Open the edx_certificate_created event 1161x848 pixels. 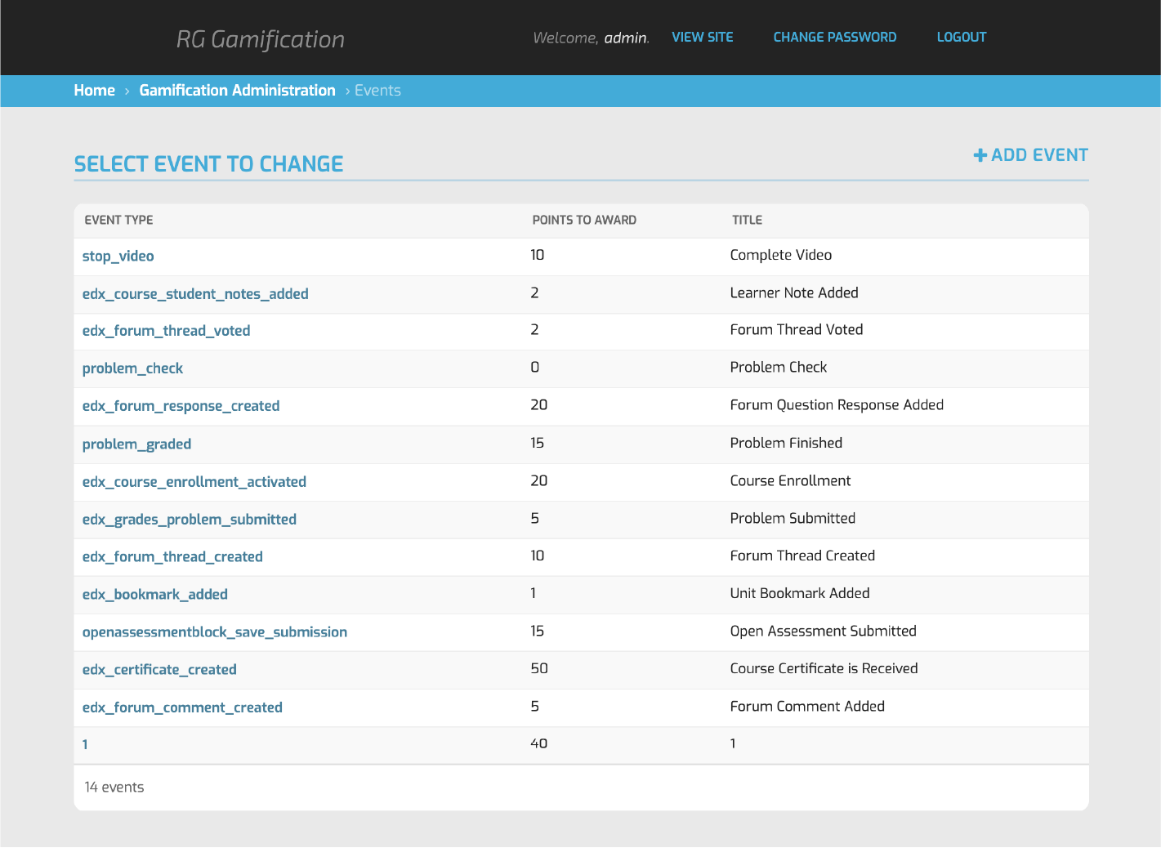[x=159, y=669]
